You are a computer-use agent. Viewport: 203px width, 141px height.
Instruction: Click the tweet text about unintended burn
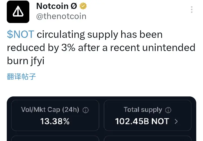(x=101, y=48)
